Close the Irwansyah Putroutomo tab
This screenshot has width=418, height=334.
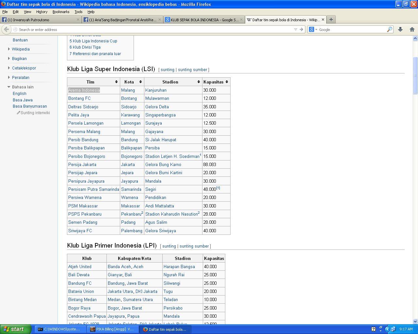click(x=78, y=20)
